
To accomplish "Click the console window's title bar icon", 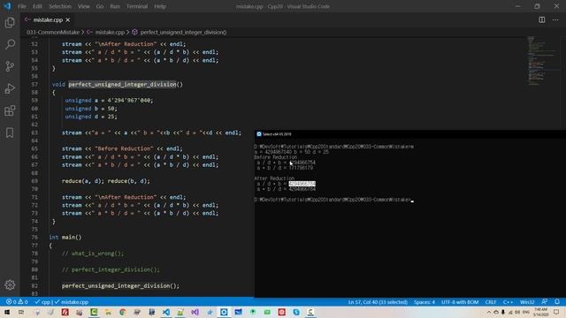I will [259, 133].
